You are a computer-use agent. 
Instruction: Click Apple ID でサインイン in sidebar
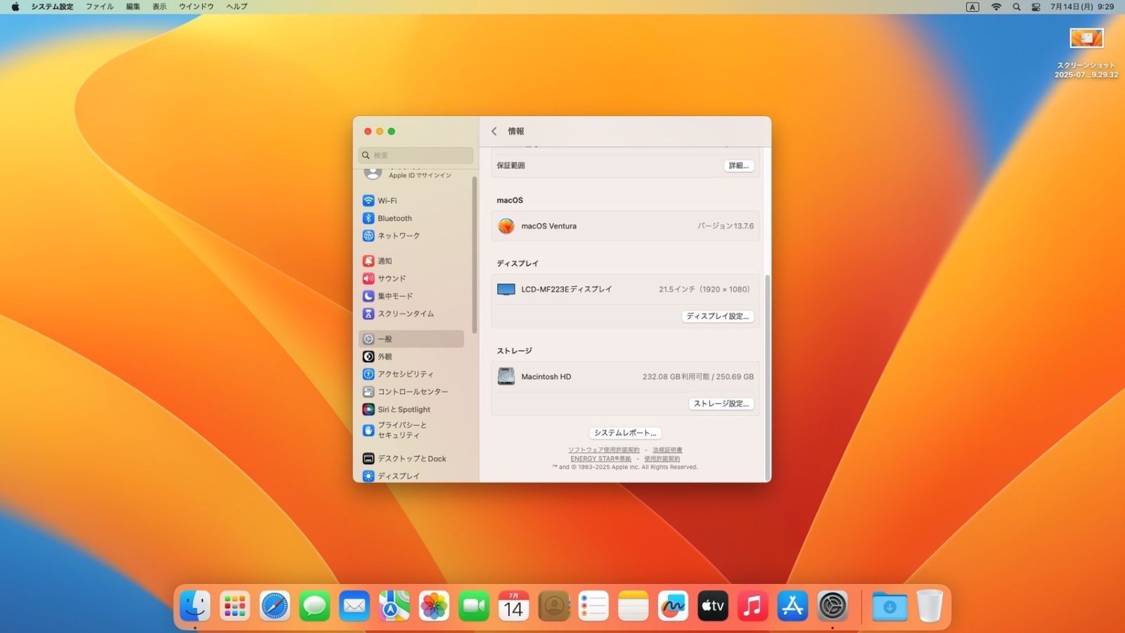coord(420,175)
